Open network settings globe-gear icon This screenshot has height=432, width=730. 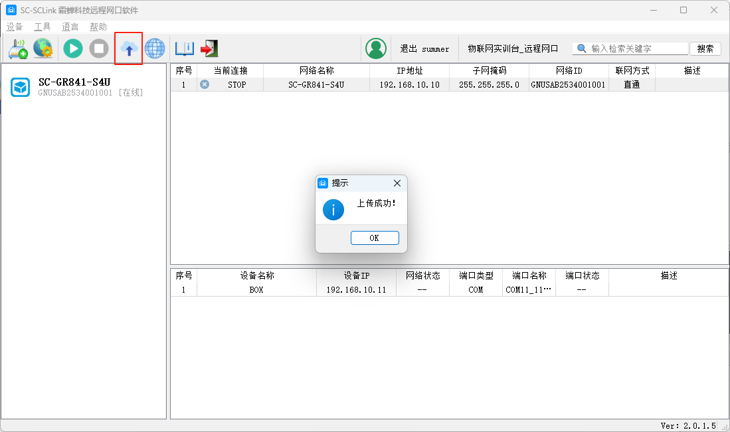43,48
